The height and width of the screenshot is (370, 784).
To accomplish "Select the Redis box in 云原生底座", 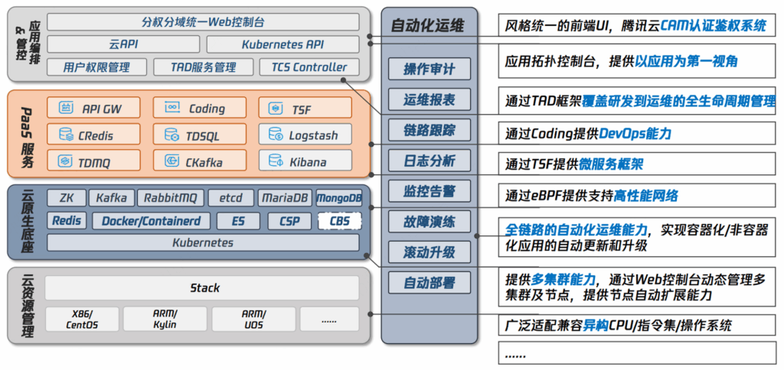I will coord(67,221).
